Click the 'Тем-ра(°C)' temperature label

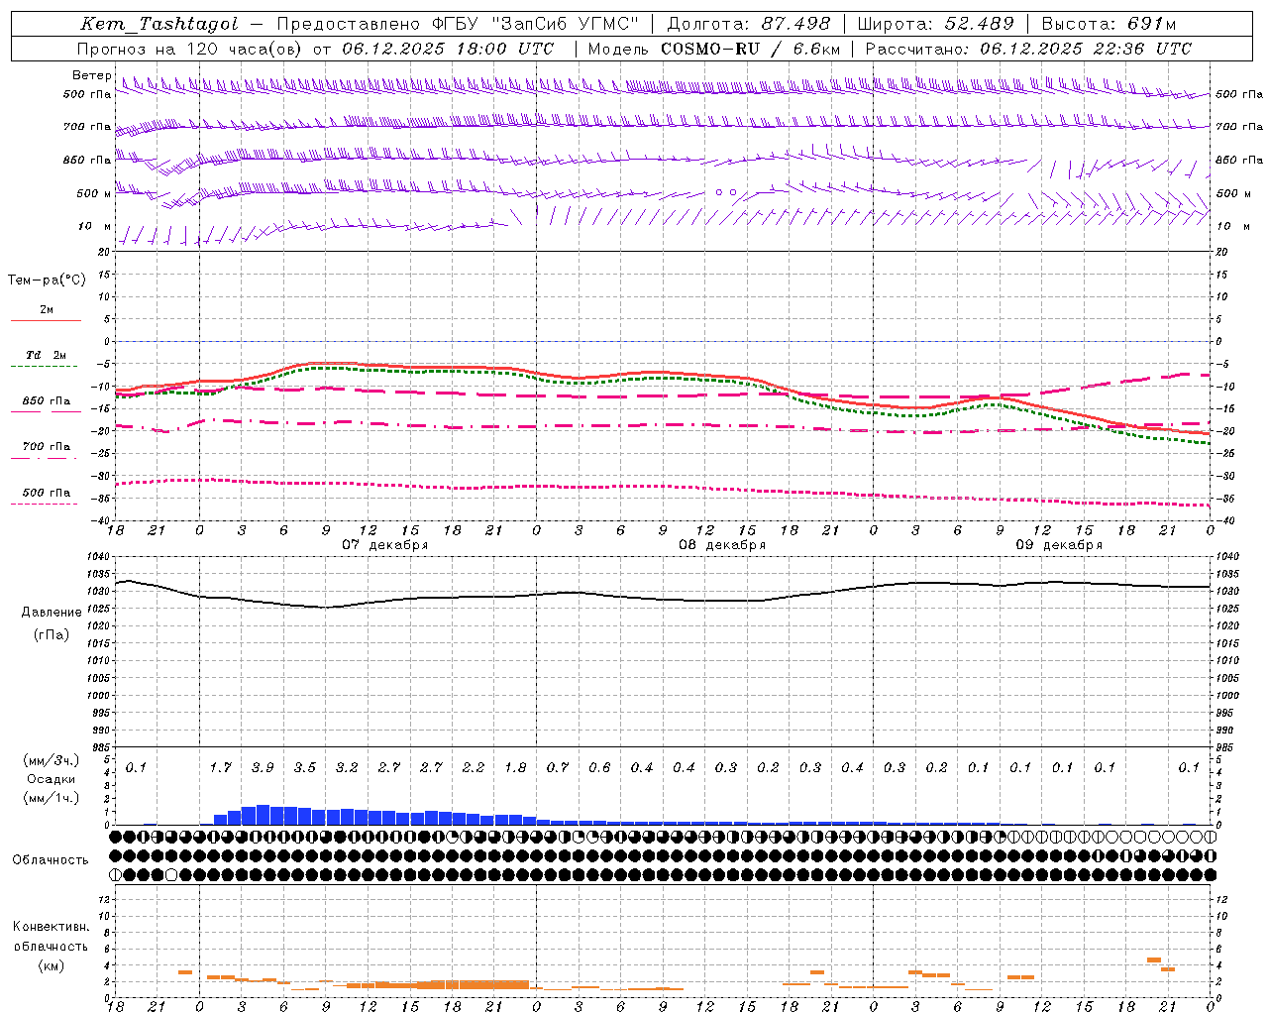click(47, 281)
